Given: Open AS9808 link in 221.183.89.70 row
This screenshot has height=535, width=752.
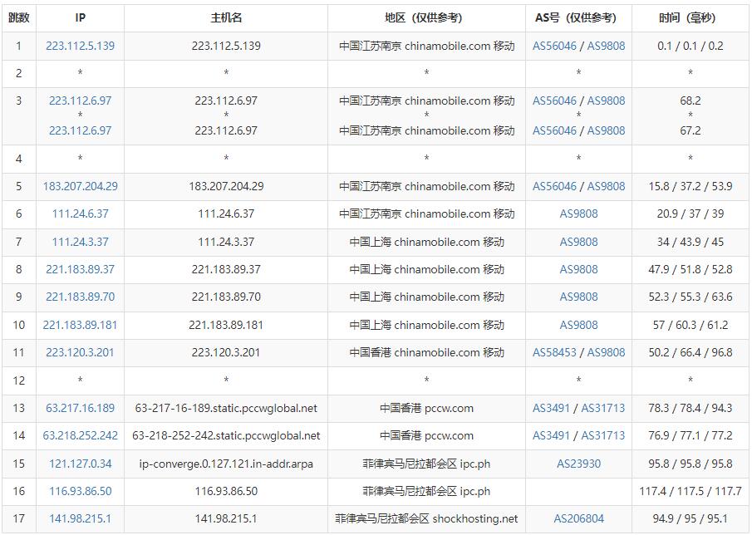Looking at the screenshot, I should coord(579,297).
